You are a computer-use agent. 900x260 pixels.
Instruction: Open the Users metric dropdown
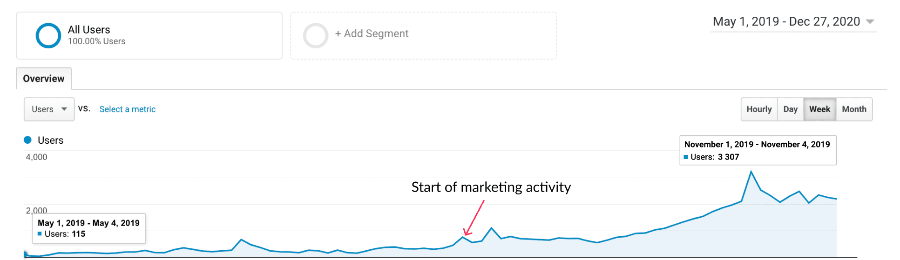tap(49, 109)
